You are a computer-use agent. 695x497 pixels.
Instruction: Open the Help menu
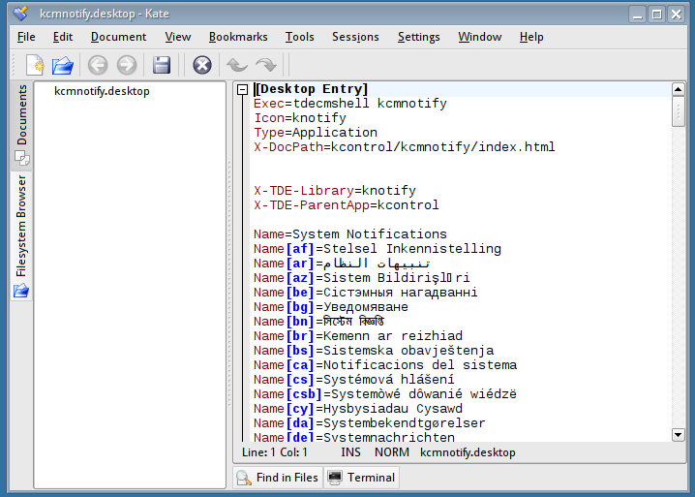coord(531,37)
